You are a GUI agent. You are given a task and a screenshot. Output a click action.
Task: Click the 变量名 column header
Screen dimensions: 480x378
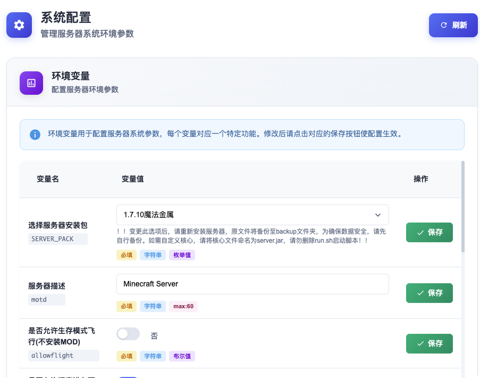pyautogui.click(x=48, y=179)
